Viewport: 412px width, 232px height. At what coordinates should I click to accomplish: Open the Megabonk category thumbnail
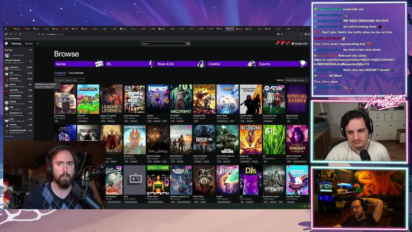pyautogui.click(x=250, y=140)
